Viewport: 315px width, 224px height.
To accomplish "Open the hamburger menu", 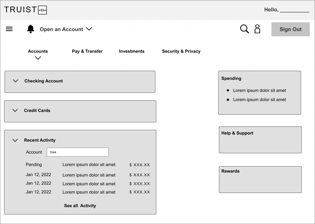I will 9,29.
